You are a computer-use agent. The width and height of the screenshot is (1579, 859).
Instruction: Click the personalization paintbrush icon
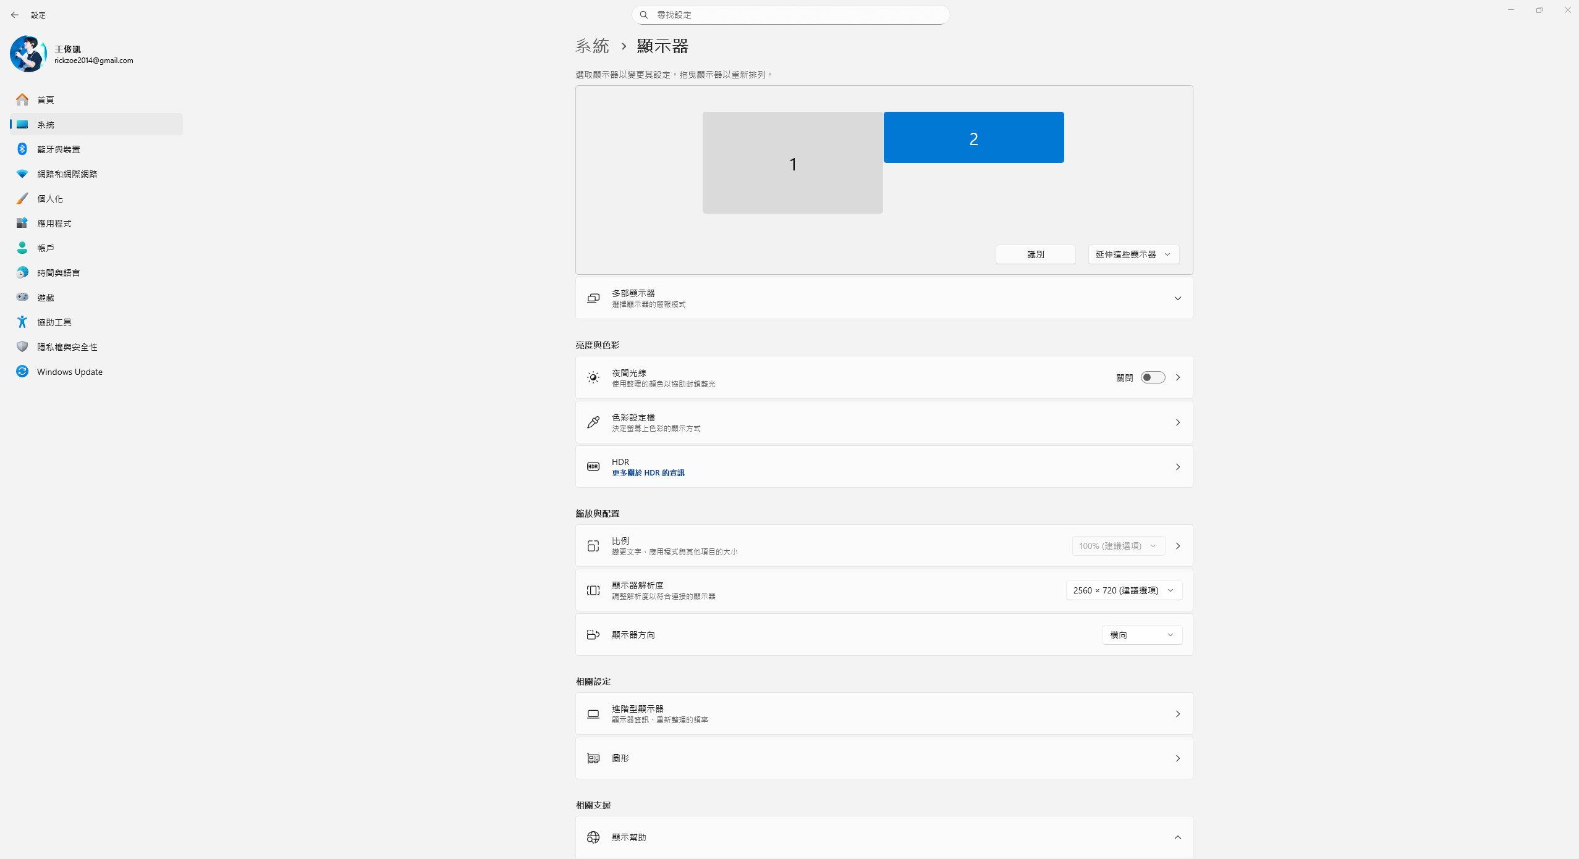pyautogui.click(x=22, y=198)
